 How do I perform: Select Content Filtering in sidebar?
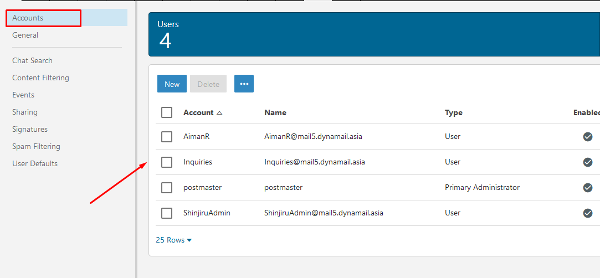[x=40, y=78]
